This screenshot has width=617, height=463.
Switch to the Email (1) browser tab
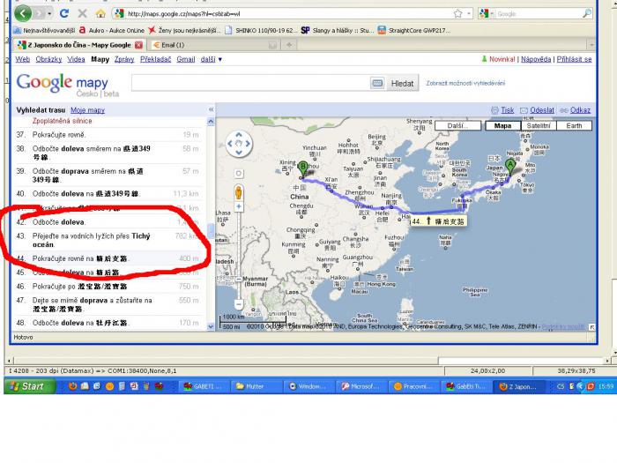pos(172,44)
